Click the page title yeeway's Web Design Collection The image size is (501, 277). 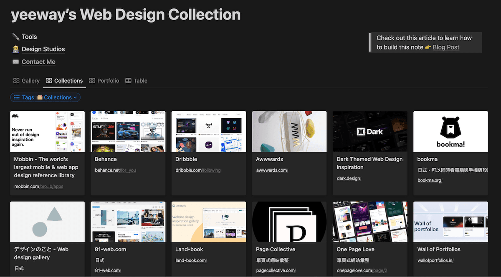pyautogui.click(x=126, y=15)
